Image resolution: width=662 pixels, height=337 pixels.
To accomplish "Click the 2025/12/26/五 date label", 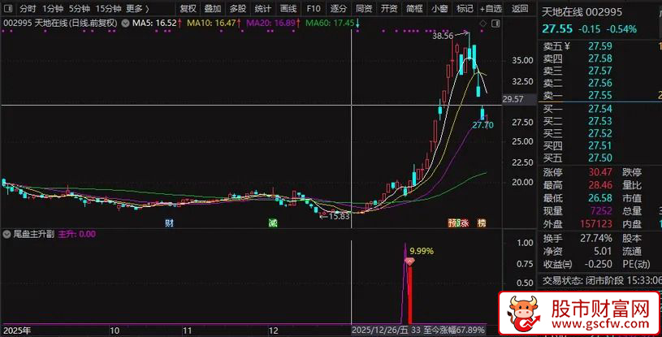I will click(x=380, y=330).
